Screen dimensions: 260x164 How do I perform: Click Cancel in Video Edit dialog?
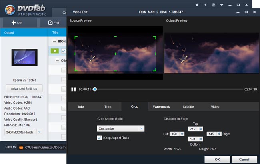click(x=244, y=160)
